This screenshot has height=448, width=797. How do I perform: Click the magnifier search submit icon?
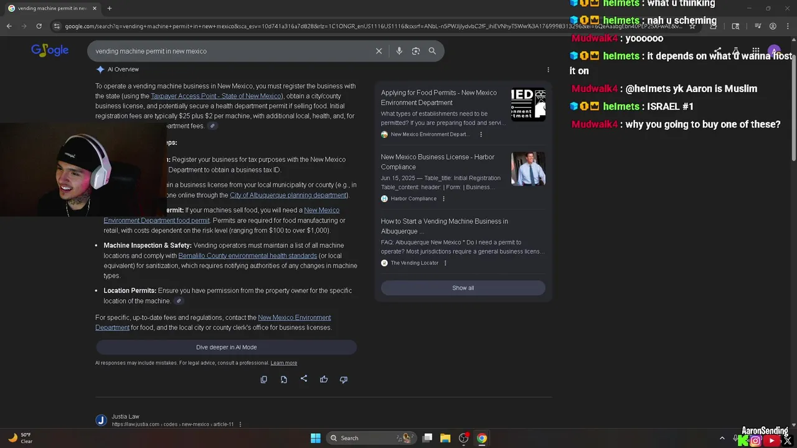(432, 51)
